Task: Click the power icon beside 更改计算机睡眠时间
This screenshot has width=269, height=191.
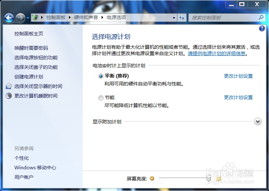Action: pyautogui.click(x=8, y=96)
